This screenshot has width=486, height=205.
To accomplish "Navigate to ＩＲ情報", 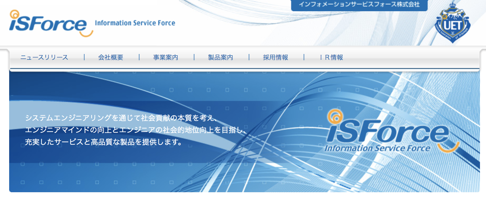I will 331,57.
